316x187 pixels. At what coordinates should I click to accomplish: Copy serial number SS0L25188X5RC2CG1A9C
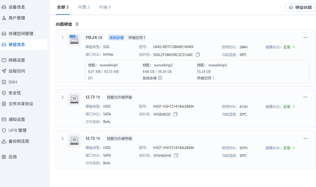point(198,55)
